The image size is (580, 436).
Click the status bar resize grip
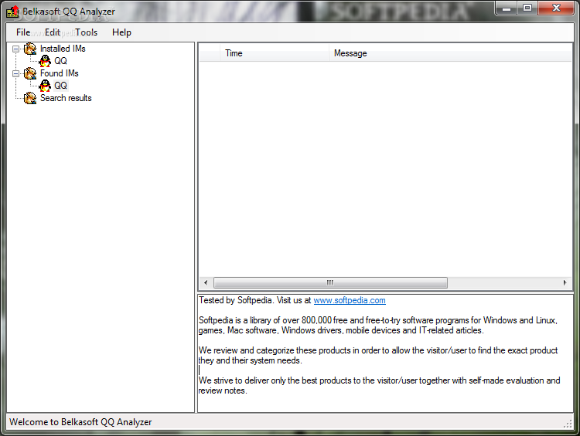(x=568, y=424)
